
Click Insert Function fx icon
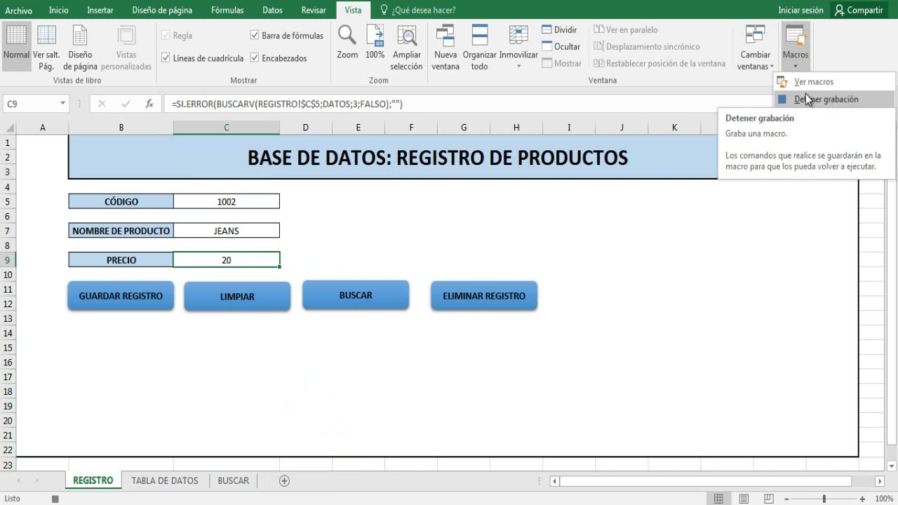[x=149, y=104]
